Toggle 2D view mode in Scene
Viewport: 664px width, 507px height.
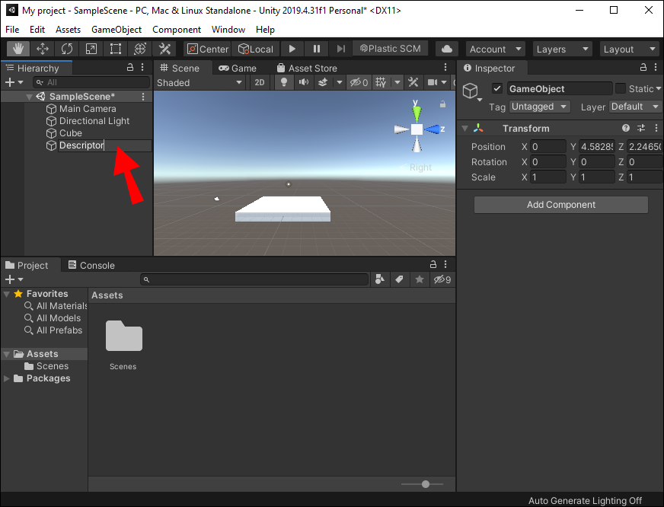tap(260, 82)
